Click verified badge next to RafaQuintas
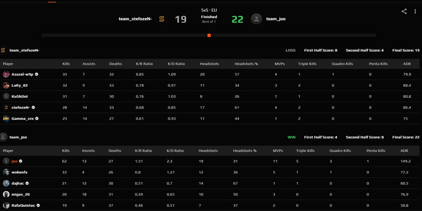The image size is (422, 211). pos(38,205)
